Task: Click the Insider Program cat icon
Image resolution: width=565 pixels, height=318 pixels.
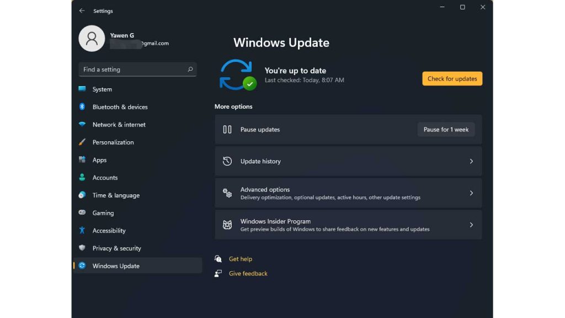Action: coord(227,225)
